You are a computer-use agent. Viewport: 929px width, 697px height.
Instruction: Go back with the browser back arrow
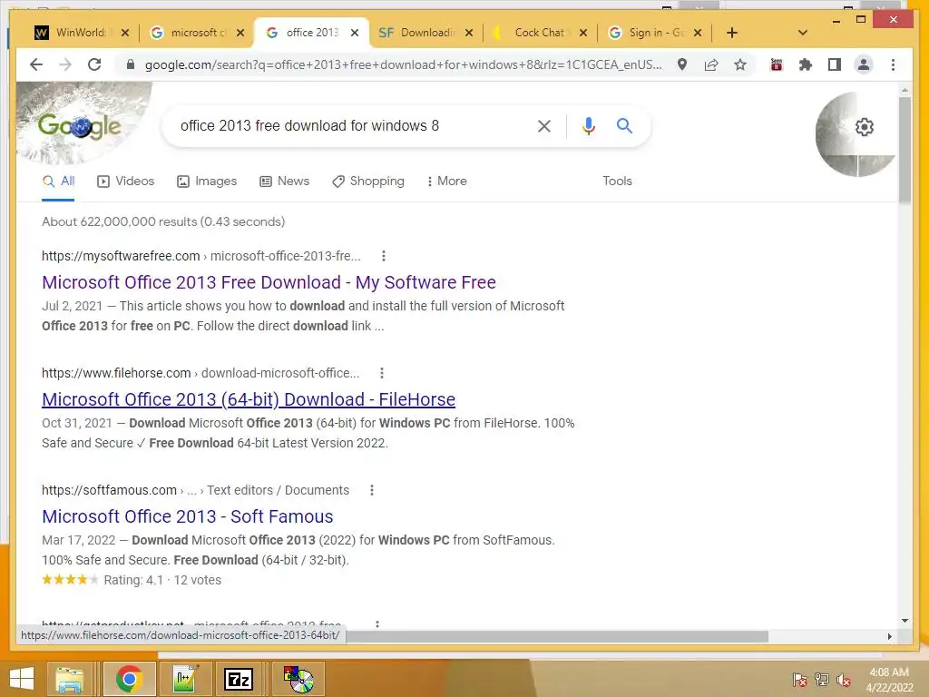(36, 64)
